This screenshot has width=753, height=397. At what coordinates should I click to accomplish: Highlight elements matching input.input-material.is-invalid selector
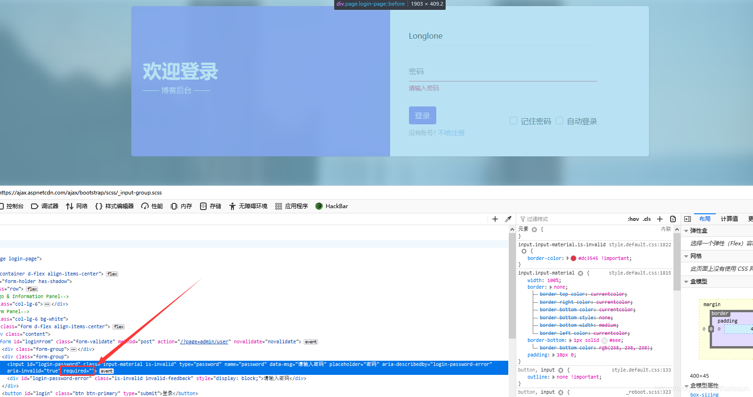click(524, 251)
